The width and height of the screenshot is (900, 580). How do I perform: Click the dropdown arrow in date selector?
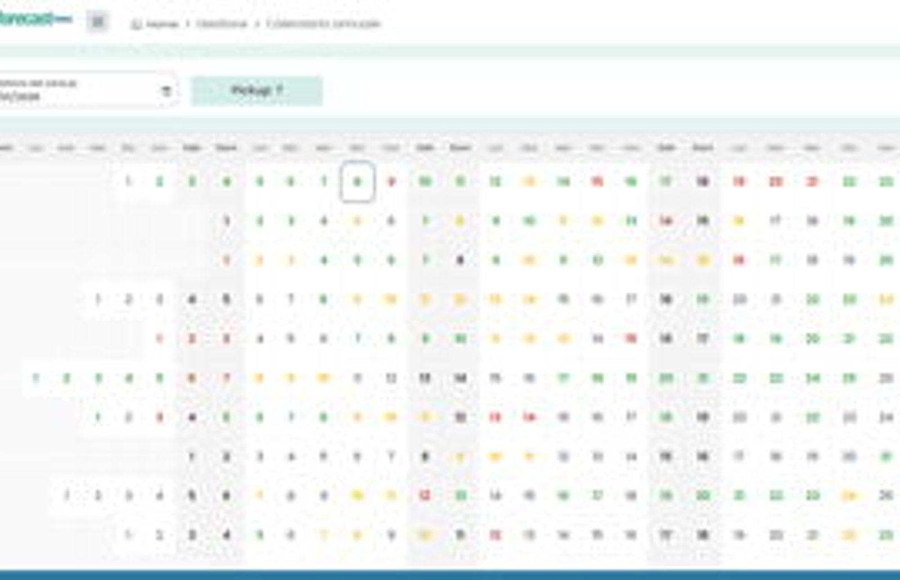coord(166,90)
